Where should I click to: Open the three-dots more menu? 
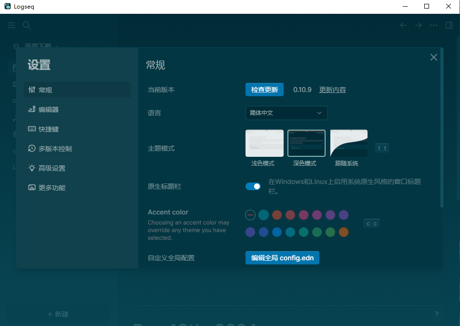[434, 25]
